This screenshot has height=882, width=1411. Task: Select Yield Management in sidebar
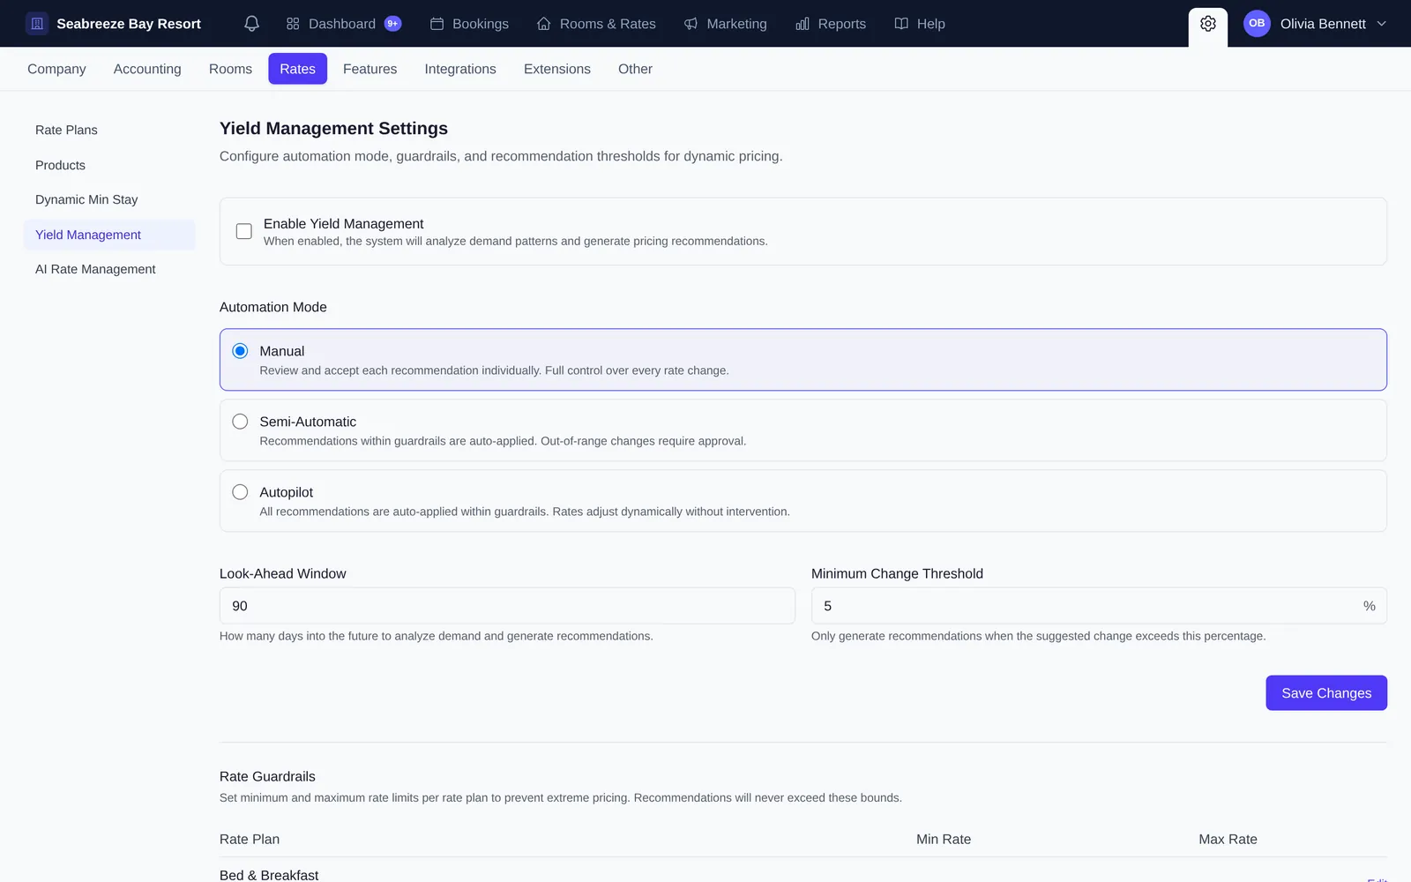[x=109, y=235]
